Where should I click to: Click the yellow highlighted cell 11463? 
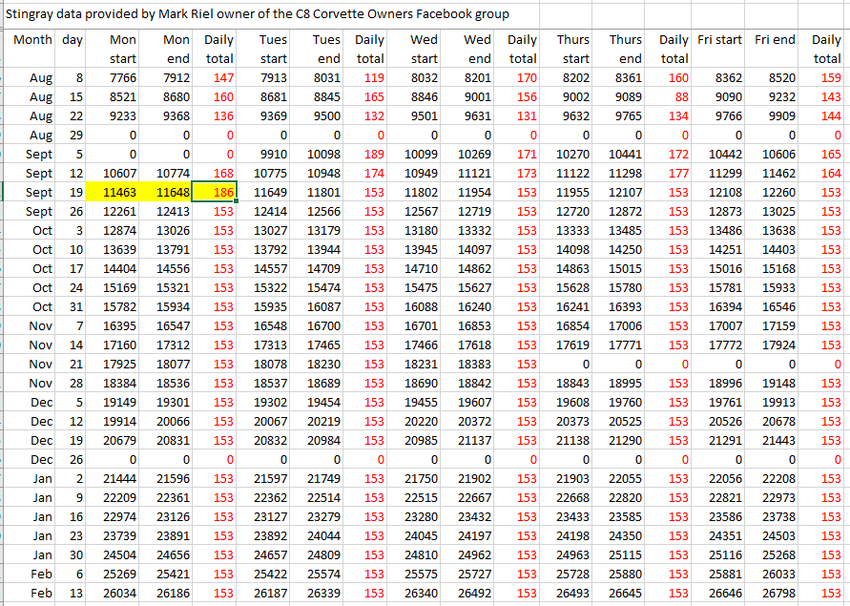coord(114,192)
